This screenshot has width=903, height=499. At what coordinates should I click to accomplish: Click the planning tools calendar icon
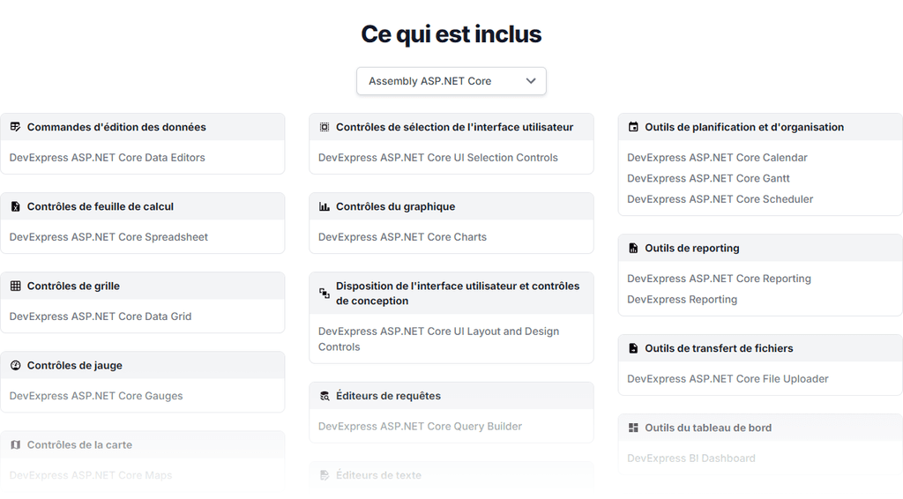[633, 127]
